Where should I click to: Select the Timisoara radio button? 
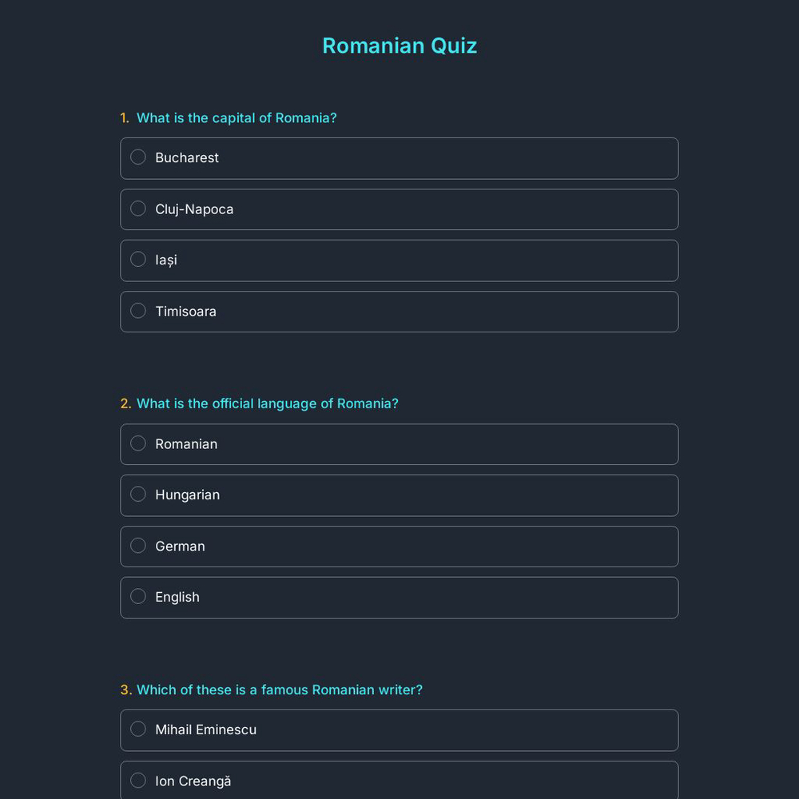tap(137, 310)
